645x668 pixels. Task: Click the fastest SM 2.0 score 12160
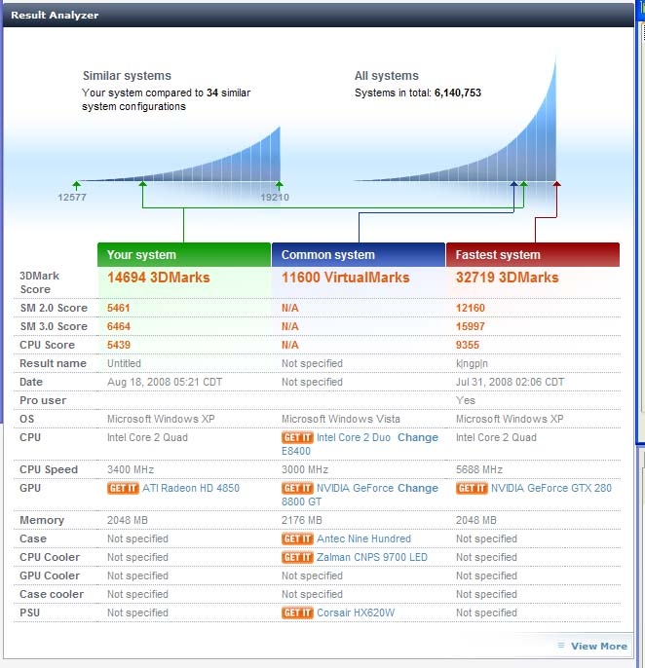(x=471, y=308)
